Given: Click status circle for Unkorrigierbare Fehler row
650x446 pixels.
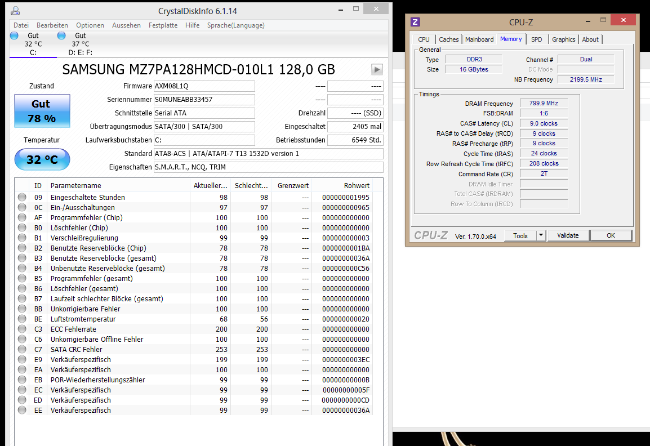Looking at the screenshot, I should coord(22,309).
